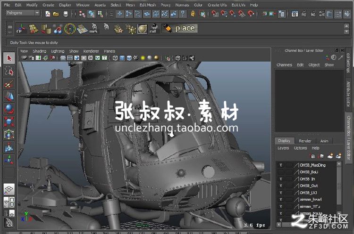Toggle visibility of OH58_In layer
The height and width of the screenshot is (234, 354).
[x=281, y=179]
